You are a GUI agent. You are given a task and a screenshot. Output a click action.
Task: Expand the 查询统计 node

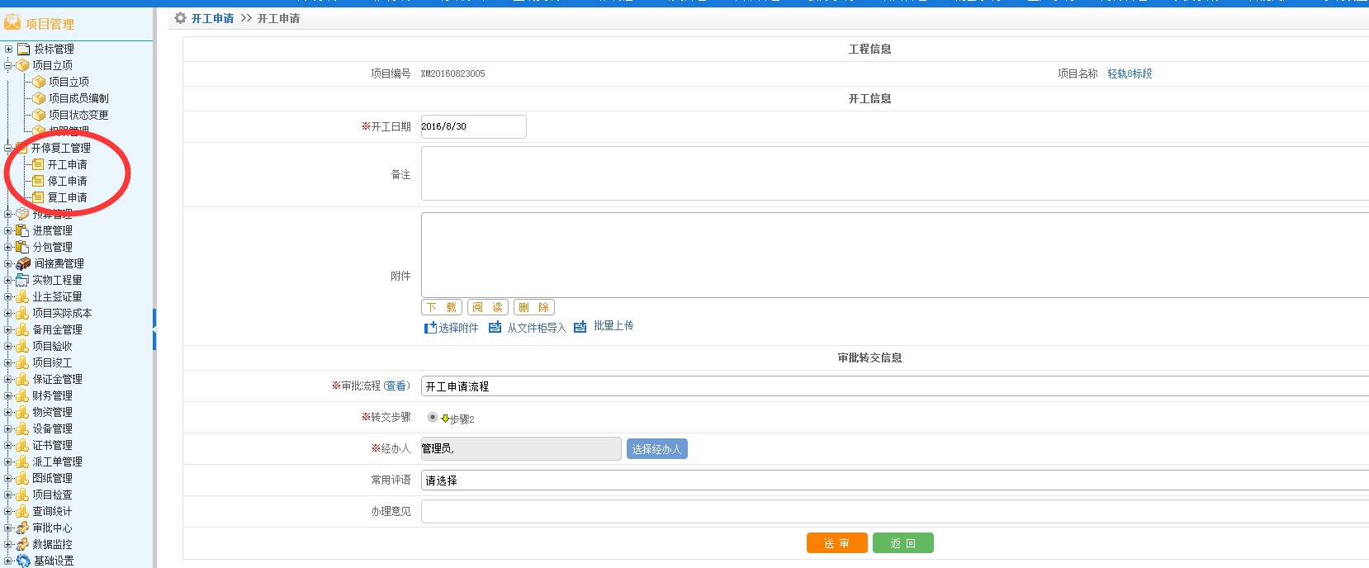8,511
